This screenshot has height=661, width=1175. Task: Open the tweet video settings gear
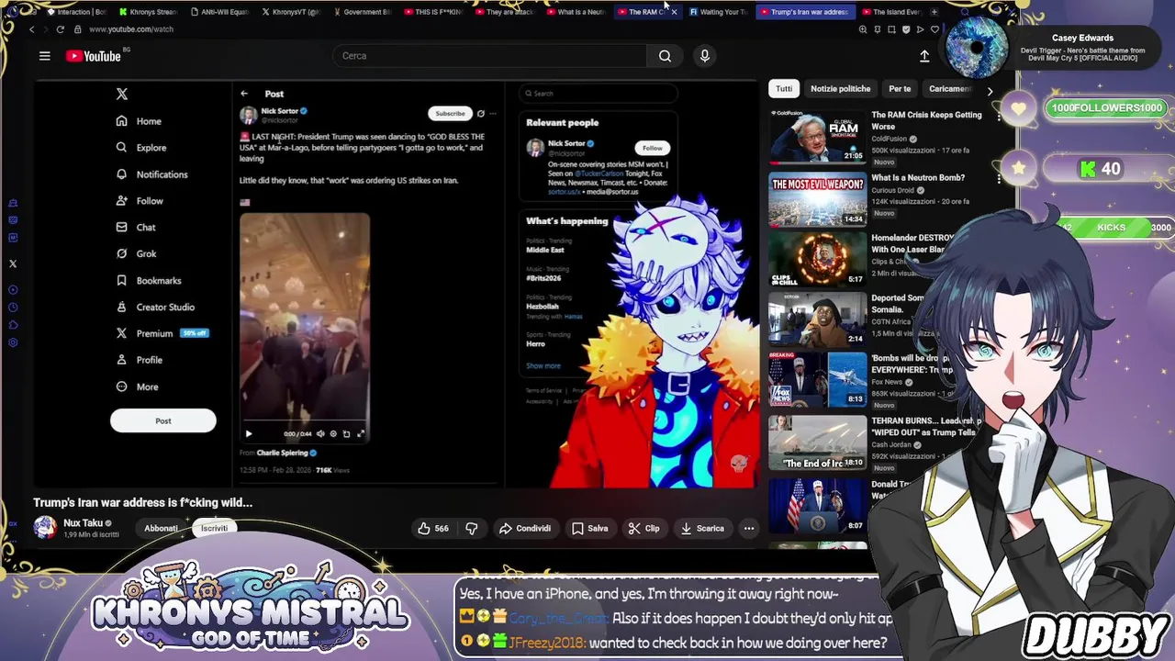[333, 433]
